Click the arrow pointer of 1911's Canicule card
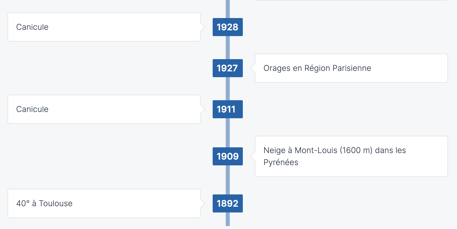This screenshot has height=229, width=457. click(x=203, y=109)
